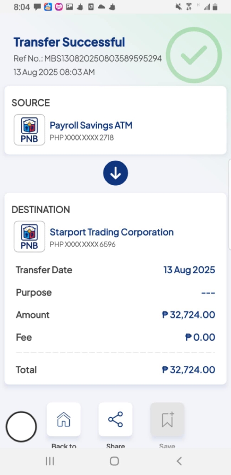The image size is (231, 475).
Task: Tap the floating white circle button
Action: click(21, 426)
